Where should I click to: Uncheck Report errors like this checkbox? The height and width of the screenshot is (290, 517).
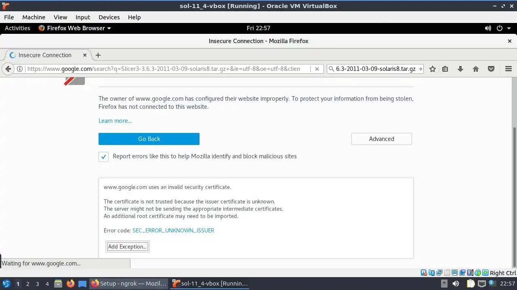[x=103, y=157]
